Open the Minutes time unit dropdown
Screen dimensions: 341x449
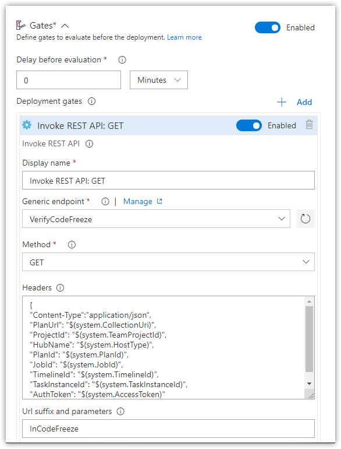tap(159, 80)
